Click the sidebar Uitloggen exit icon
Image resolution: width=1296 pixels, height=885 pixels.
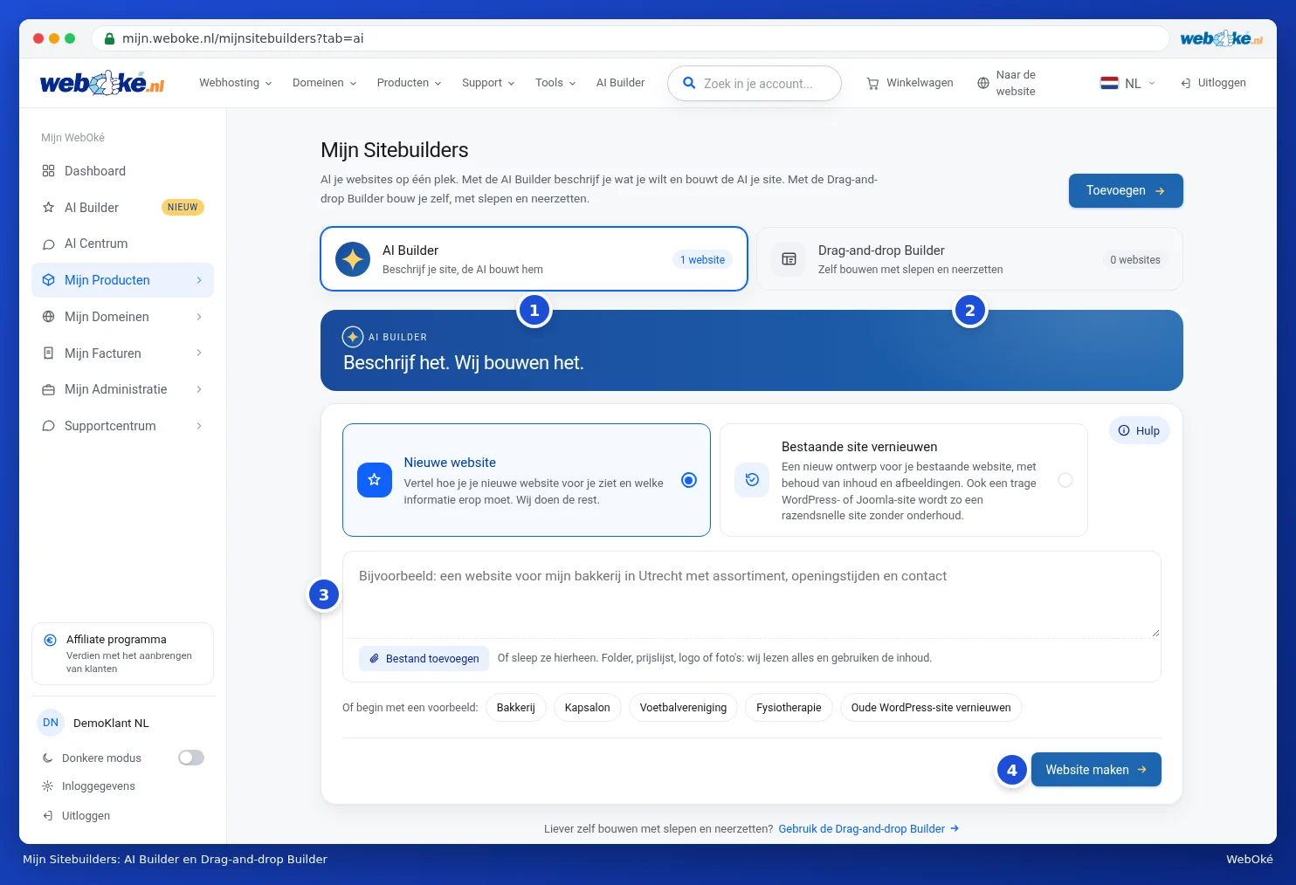click(48, 816)
